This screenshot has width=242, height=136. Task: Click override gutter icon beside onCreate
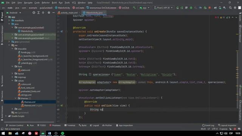[x=62, y=31]
